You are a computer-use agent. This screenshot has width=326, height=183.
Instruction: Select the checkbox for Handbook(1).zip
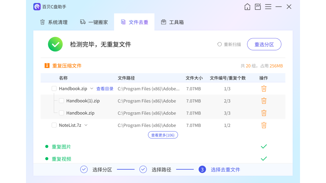pos(61,101)
